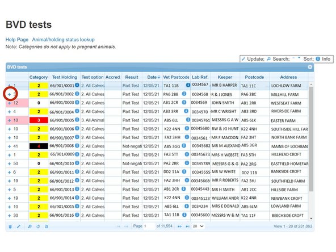Click 'Not-negati' result for 66/901/0010
The height and width of the screenshot is (252, 336).
(x=132, y=163)
